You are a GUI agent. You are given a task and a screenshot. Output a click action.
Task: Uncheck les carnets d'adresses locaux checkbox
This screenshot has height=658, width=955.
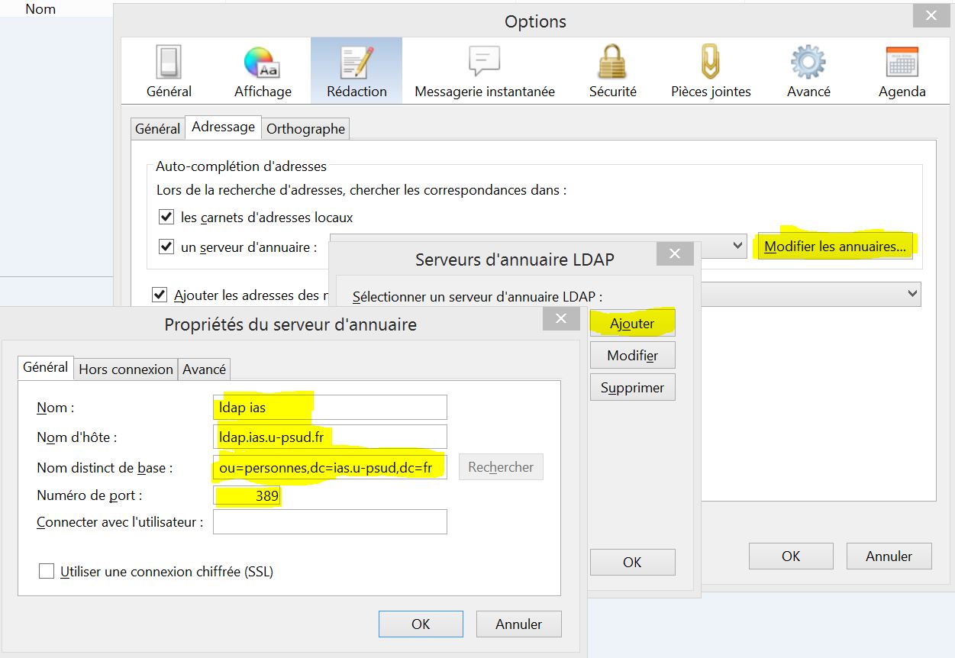pyautogui.click(x=166, y=218)
